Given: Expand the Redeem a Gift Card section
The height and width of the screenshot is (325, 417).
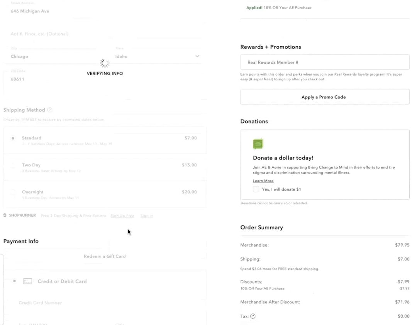Looking at the screenshot, I should coord(105,256).
